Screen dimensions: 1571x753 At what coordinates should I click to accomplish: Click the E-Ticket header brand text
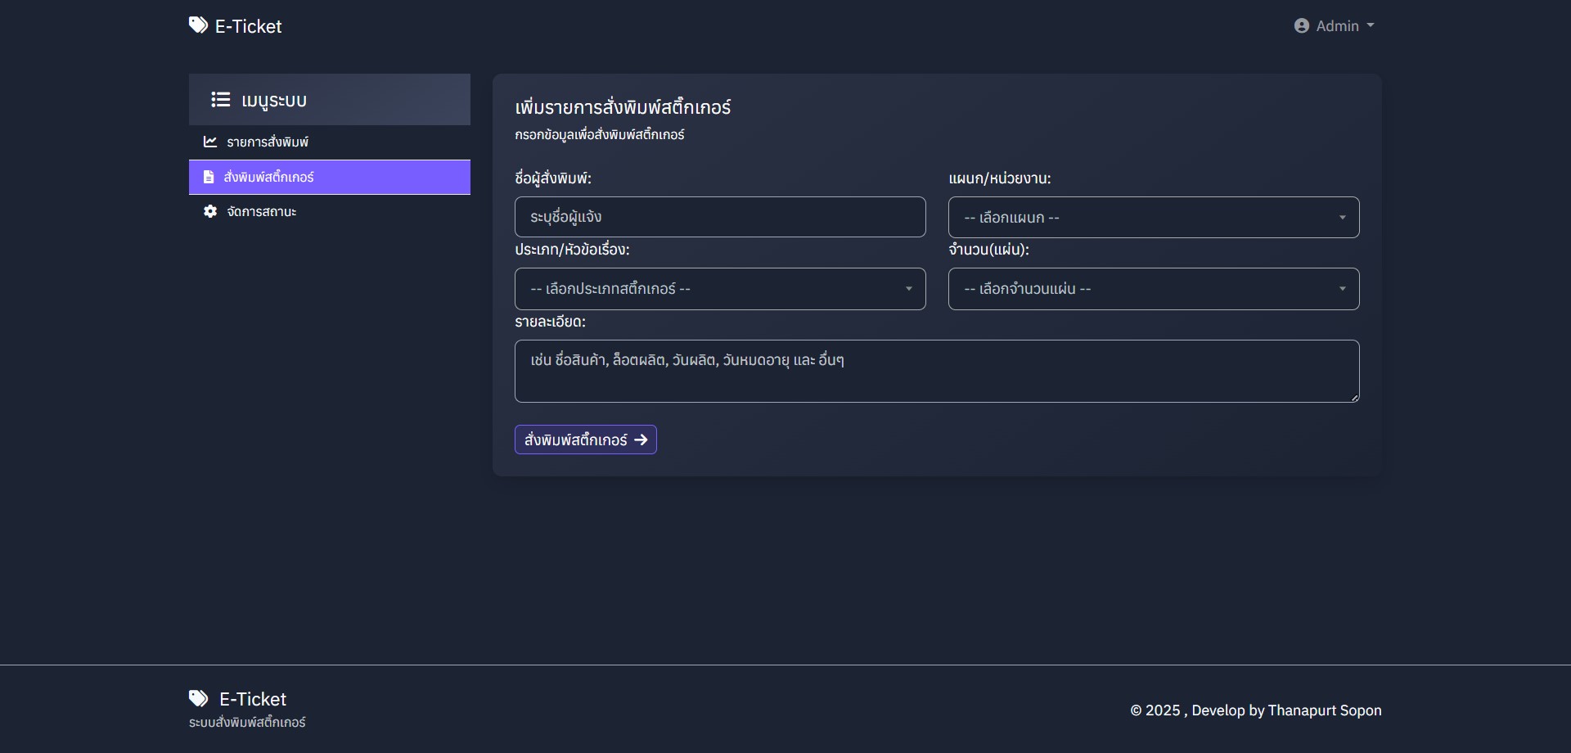point(248,26)
